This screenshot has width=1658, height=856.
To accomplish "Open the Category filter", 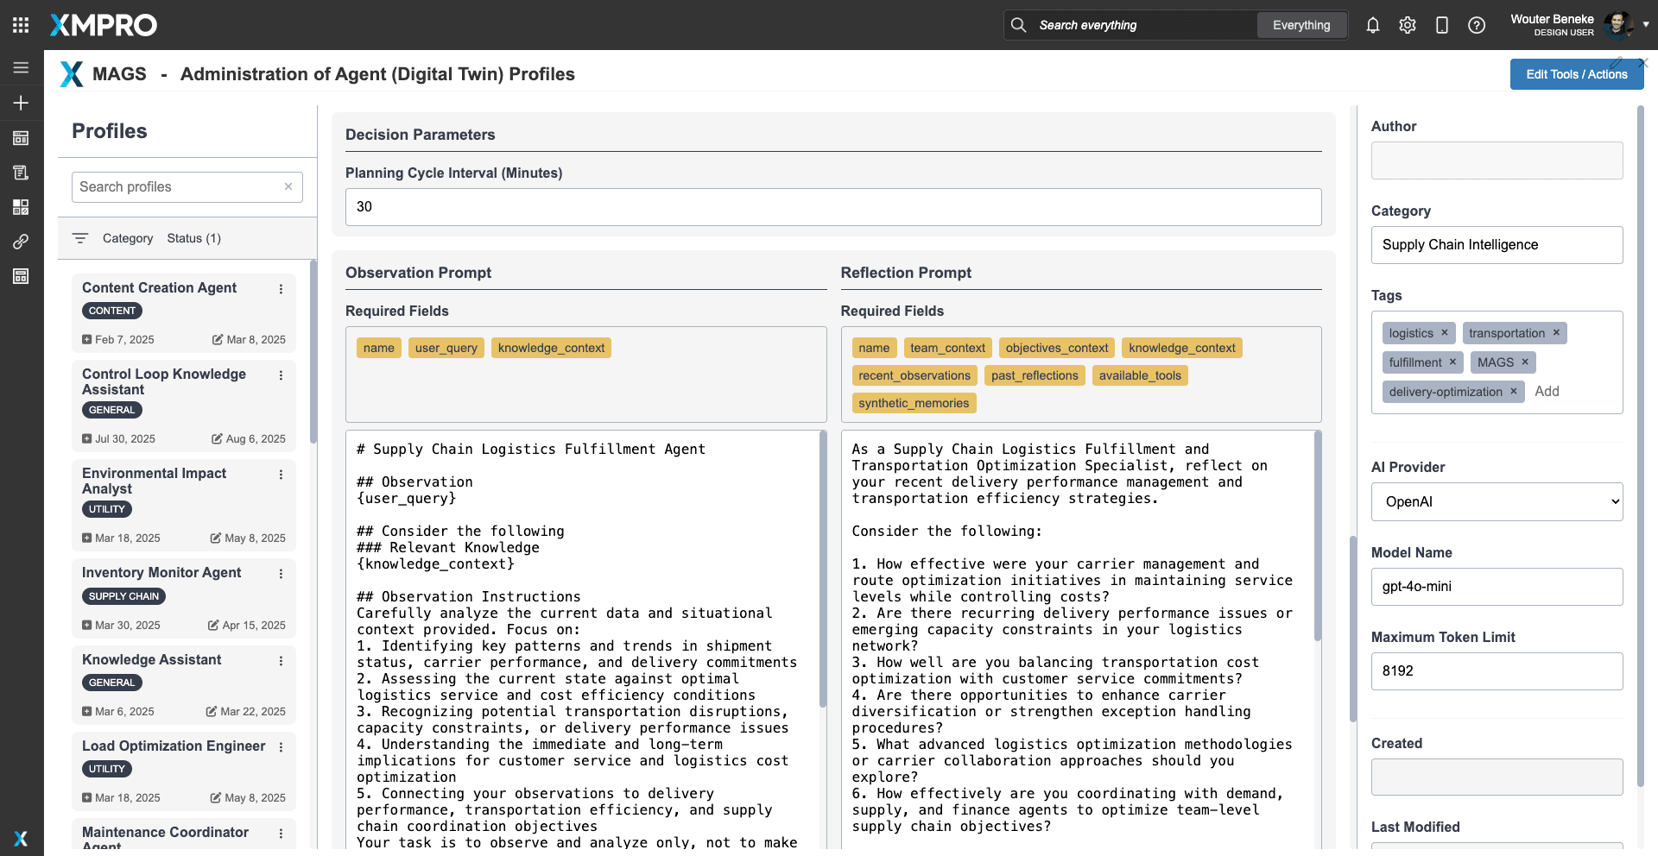I will pos(127,238).
